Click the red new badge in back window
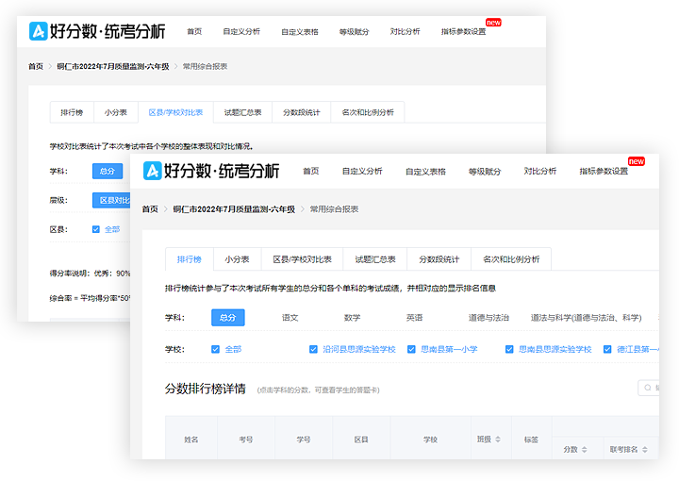679x481 pixels. [492, 22]
